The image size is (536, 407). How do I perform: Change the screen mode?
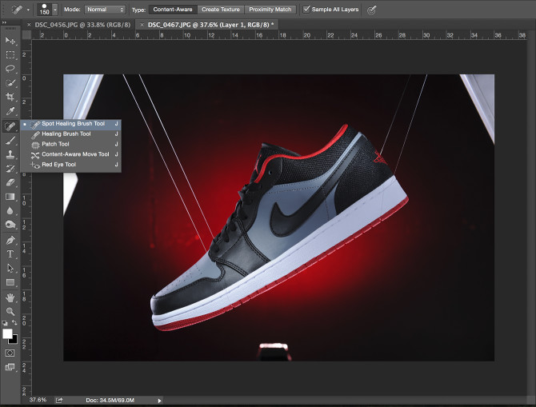(10, 367)
